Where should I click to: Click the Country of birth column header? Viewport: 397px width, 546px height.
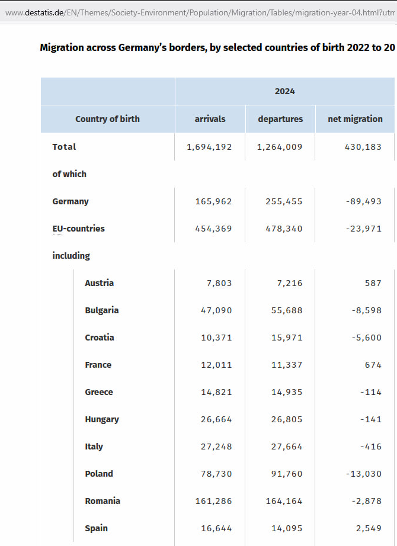click(x=107, y=119)
